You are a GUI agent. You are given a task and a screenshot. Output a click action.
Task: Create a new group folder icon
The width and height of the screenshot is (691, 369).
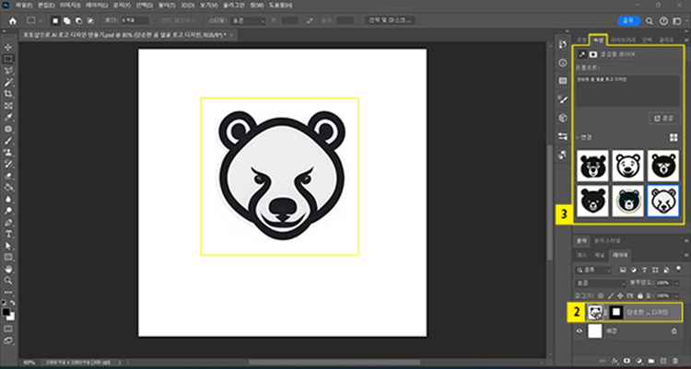(x=650, y=361)
